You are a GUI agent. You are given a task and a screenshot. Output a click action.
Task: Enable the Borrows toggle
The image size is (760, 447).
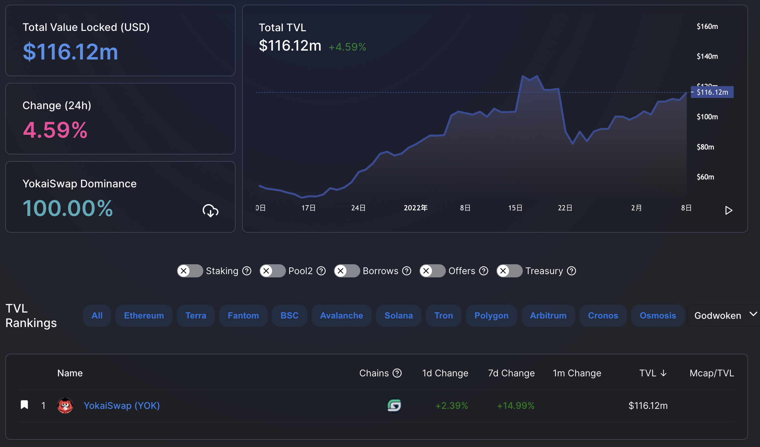tap(347, 271)
